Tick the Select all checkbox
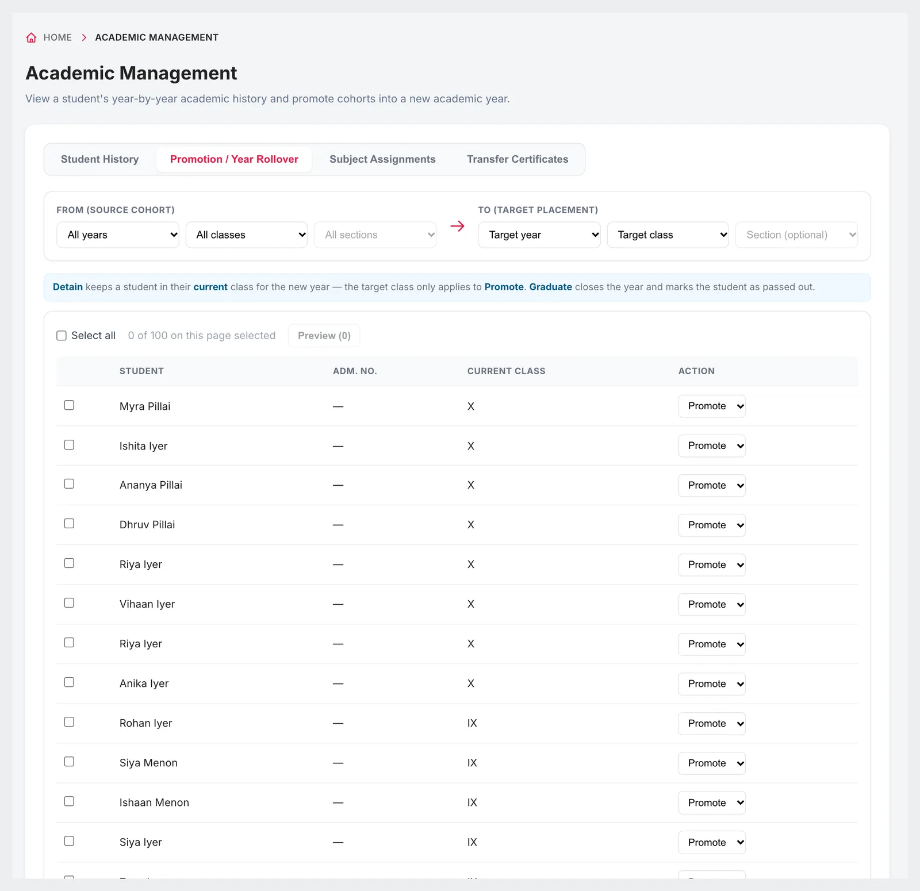 pos(62,336)
